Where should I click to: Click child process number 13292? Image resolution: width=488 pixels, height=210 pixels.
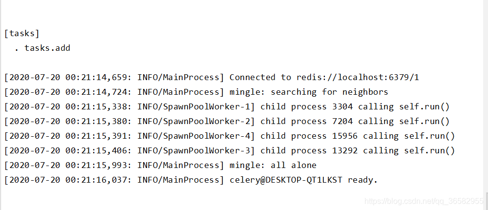click(x=345, y=150)
